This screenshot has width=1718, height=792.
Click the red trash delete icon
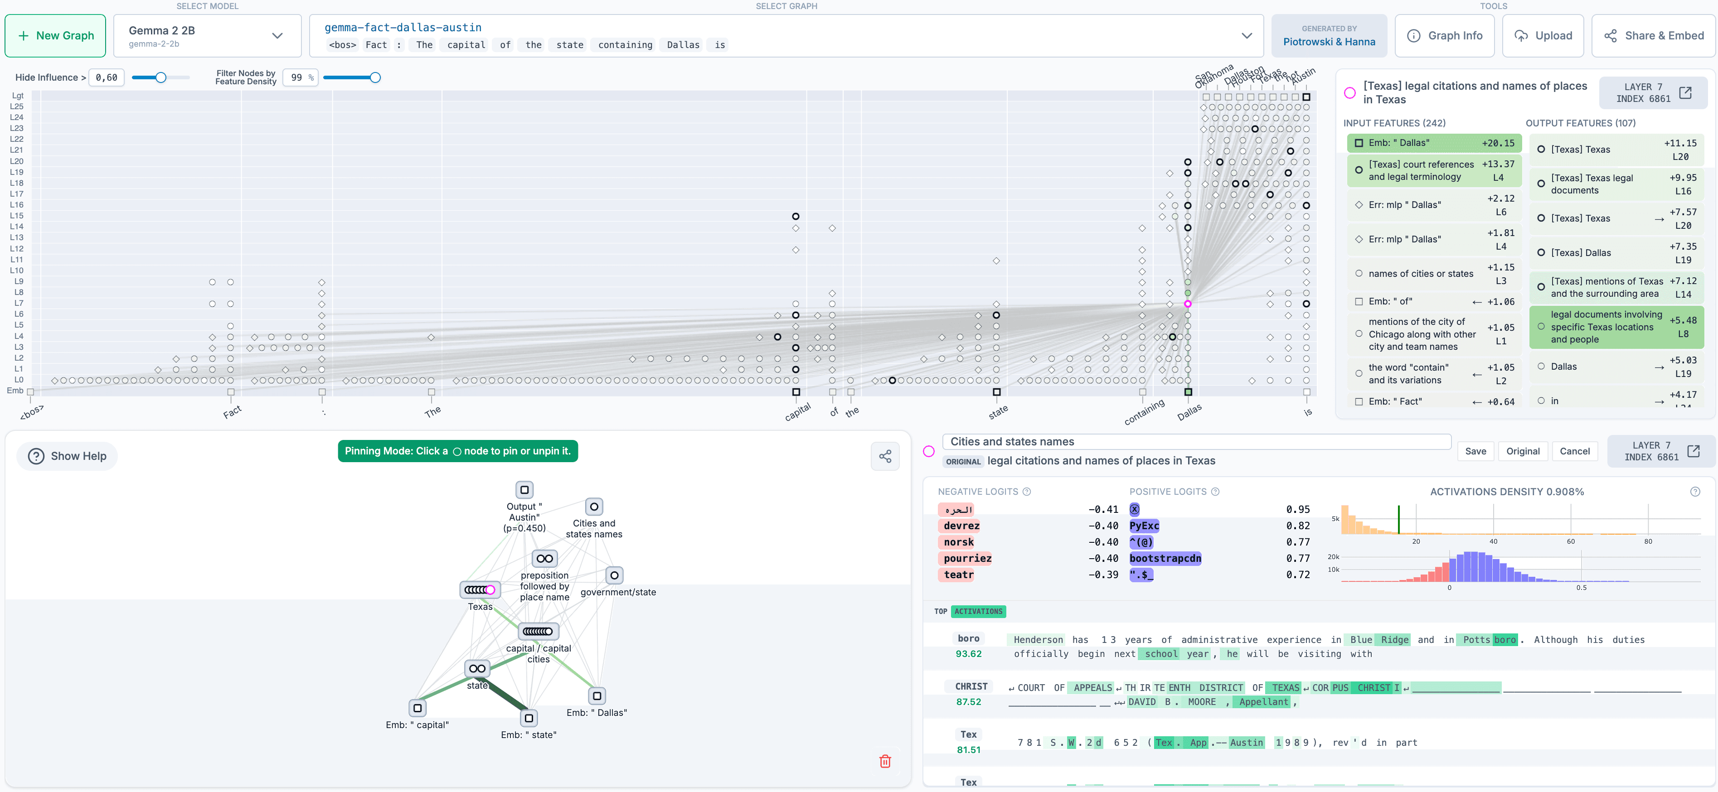[885, 761]
